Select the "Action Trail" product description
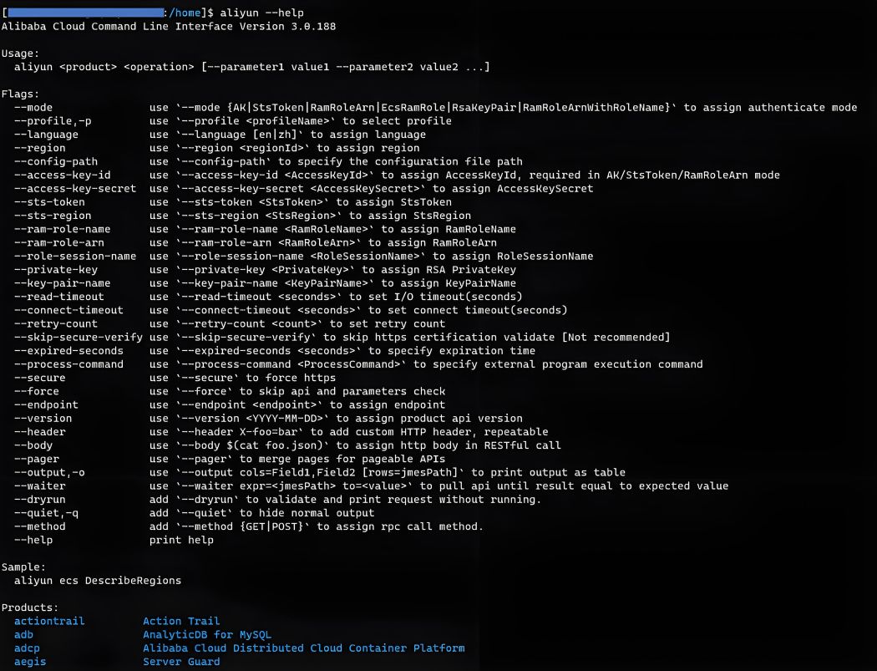The image size is (877, 671). pyautogui.click(x=181, y=621)
